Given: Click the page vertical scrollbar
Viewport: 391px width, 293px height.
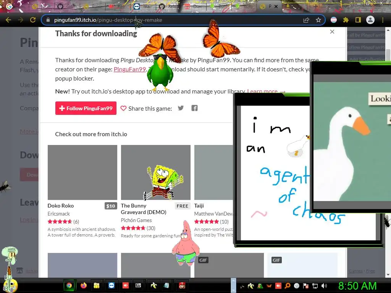Looking at the screenshot, I should (x=388, y=151).
